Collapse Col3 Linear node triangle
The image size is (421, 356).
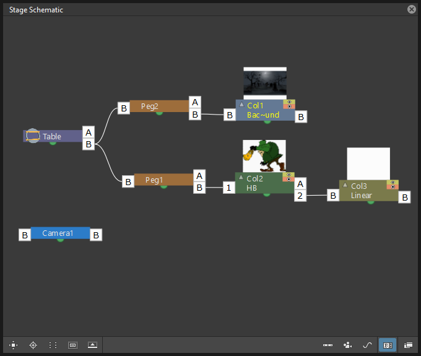pos(345,185)
